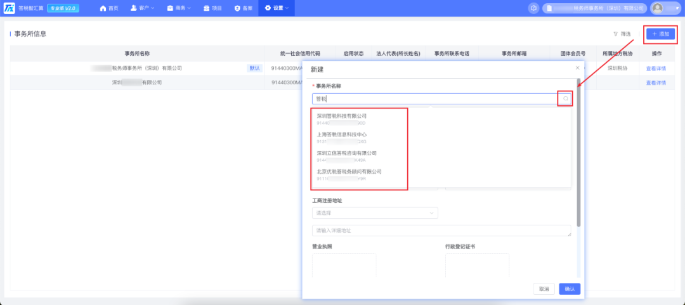Viewport: 685px width, 305px height.
Task: Click the gear icon beside 设置
Action: click(x=268, y=8)
